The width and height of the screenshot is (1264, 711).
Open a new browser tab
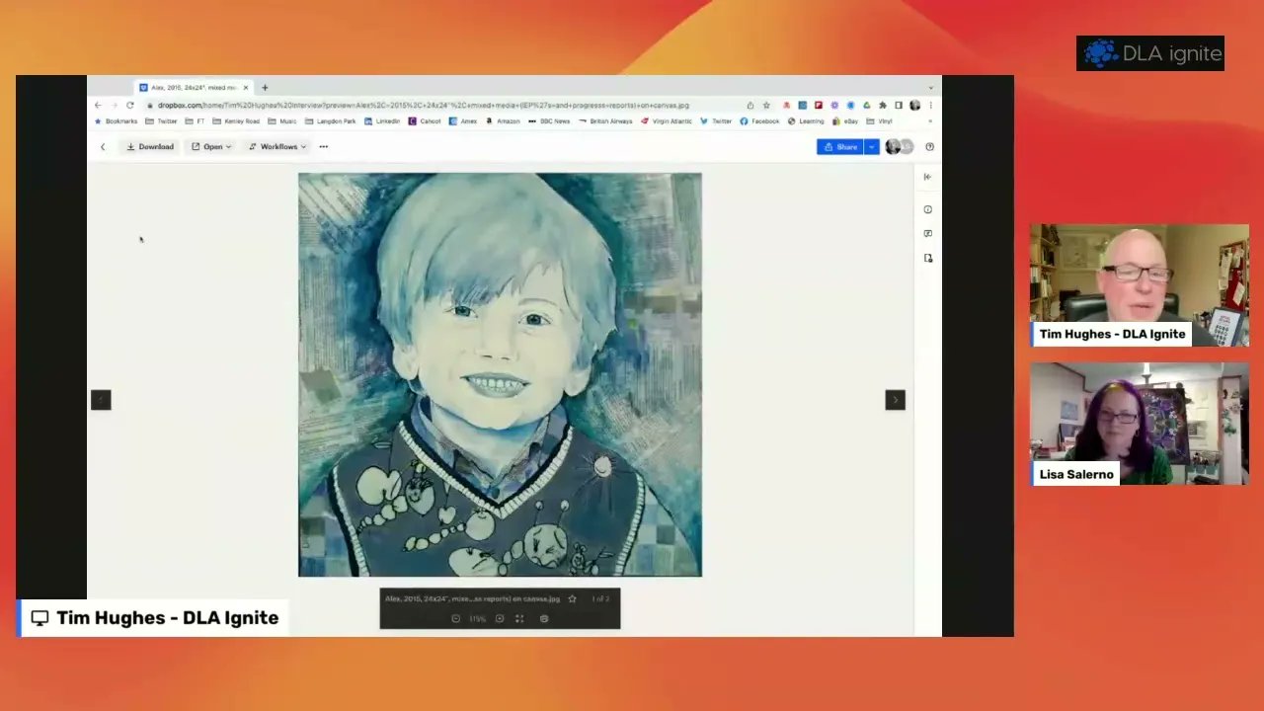[265, 88]
